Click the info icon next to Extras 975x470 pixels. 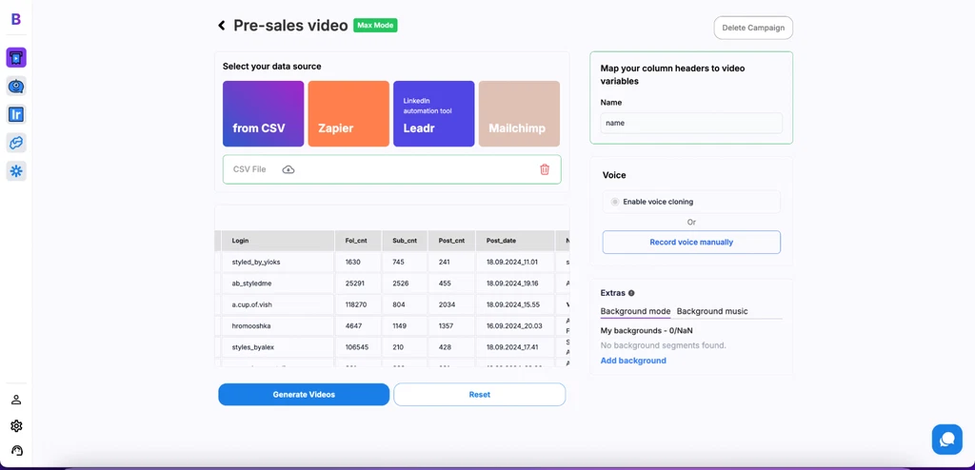click(x=631, y=293)
